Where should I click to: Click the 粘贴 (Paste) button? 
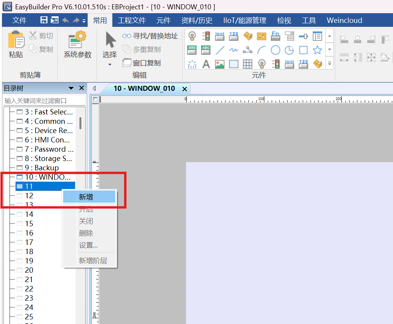(16, 44)
